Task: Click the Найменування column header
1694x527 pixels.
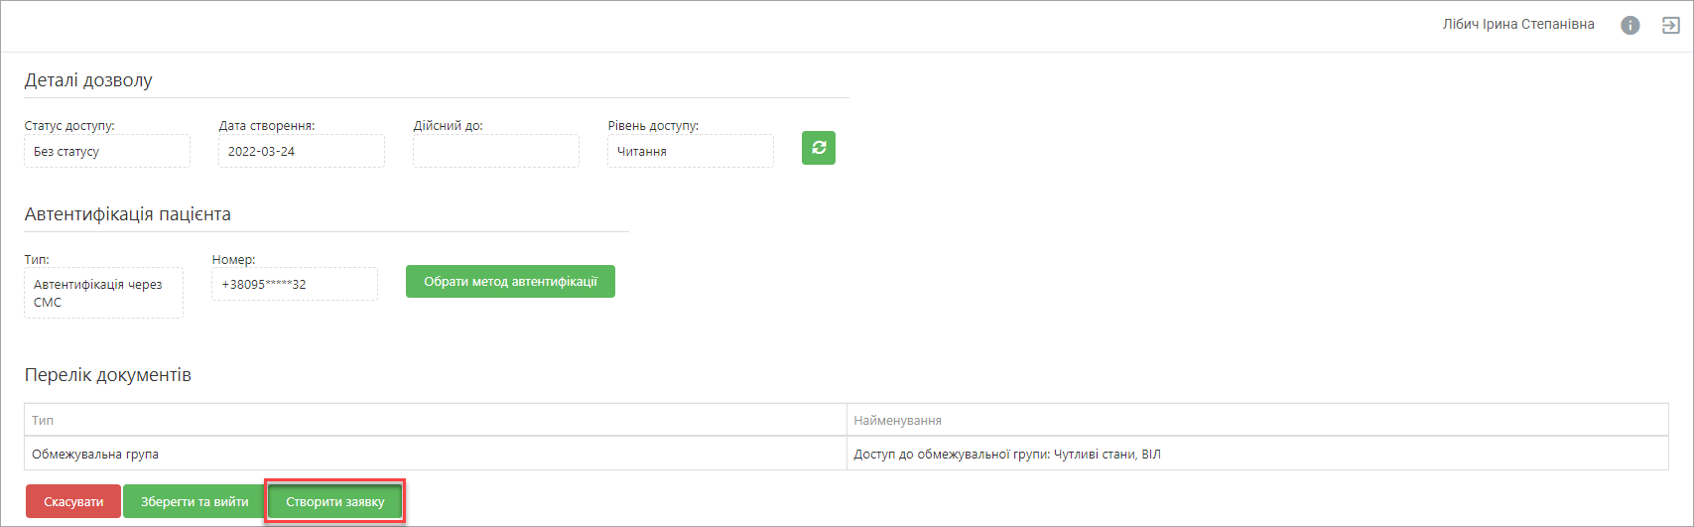Action: (1257, 420)
